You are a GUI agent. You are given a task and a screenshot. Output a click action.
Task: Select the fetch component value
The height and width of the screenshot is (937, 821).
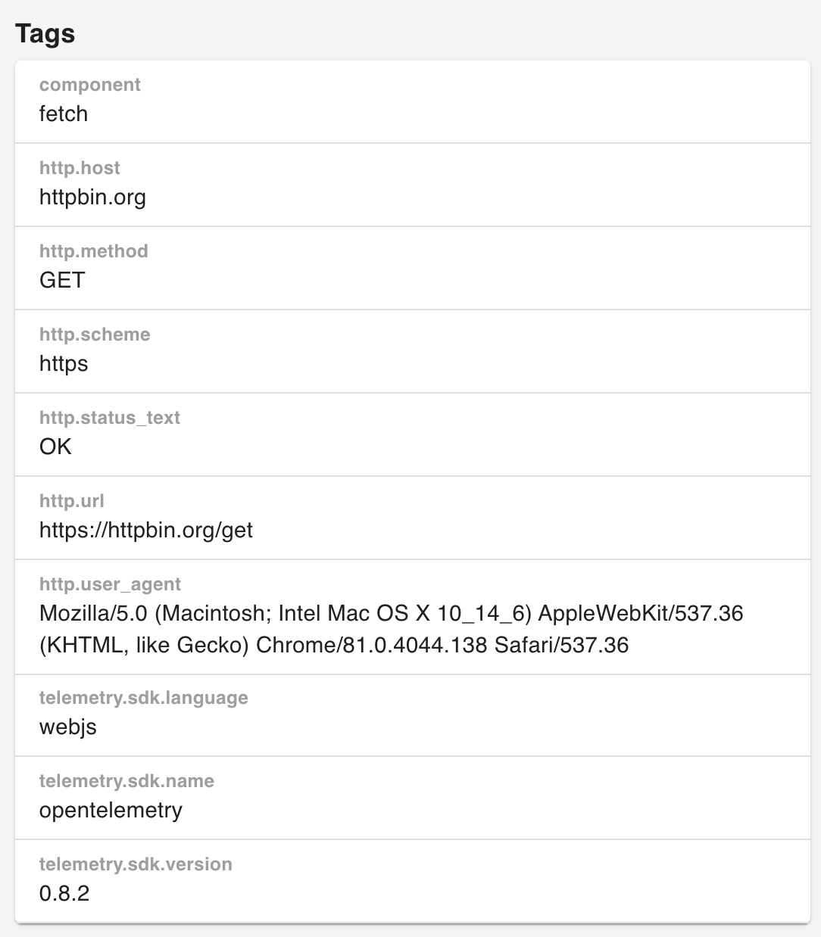(x=64, y=114)
